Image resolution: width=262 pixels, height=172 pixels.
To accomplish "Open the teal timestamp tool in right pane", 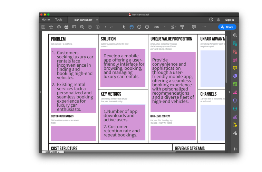I will (x=235, y=108).
